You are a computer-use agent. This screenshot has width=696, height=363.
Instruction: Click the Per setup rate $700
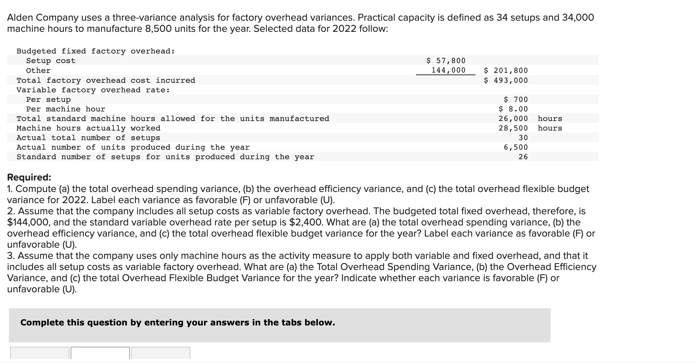pyautogui.click(x=515, y=99)
